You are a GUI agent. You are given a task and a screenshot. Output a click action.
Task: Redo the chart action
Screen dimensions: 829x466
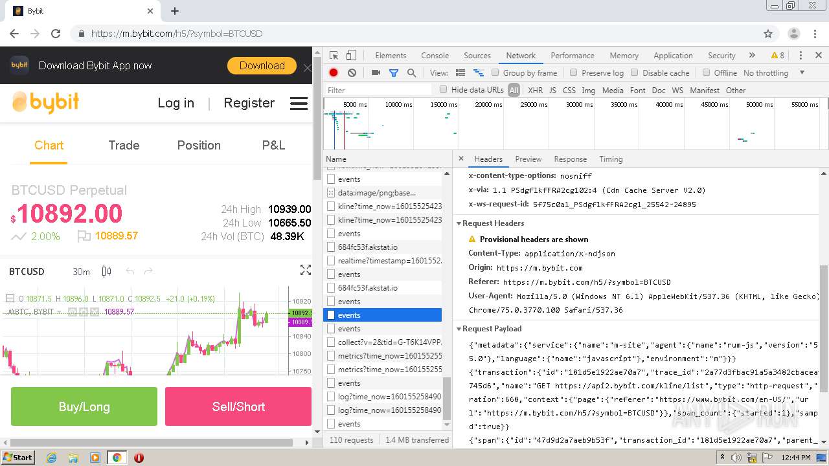[x=148, y=271]
